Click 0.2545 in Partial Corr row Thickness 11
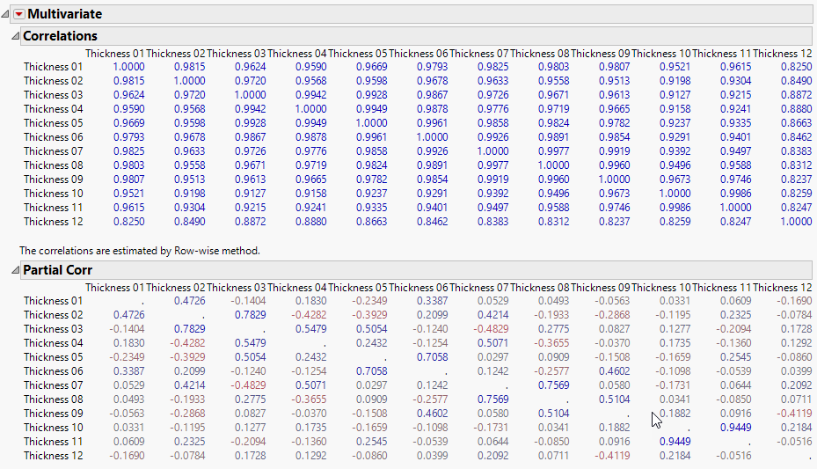This screenshot has width=817, height=469. (371, 442)
